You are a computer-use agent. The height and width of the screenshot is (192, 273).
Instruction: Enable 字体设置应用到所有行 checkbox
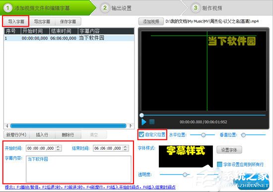[x=219, y=164]
